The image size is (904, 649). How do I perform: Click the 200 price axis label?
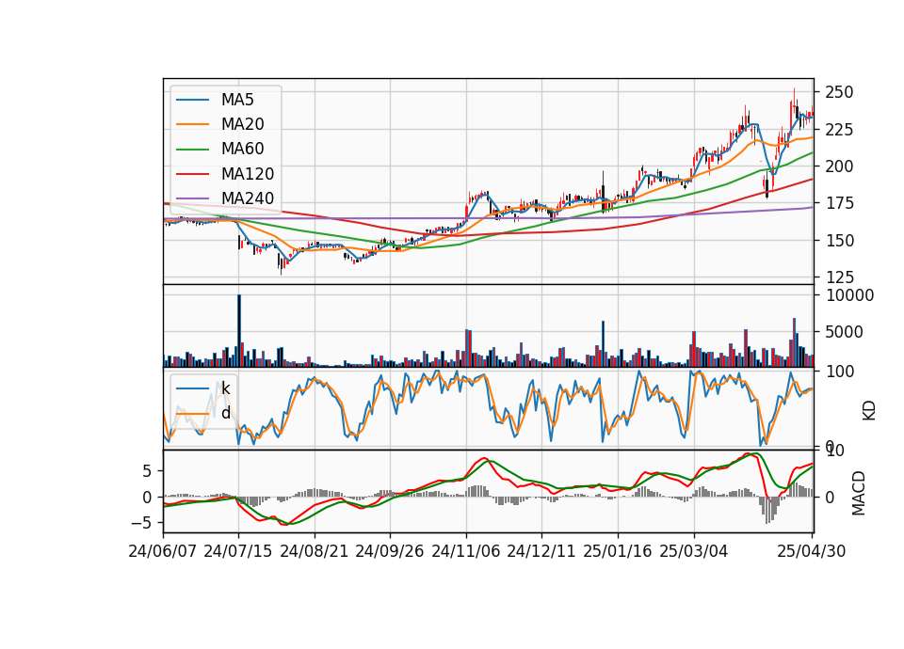(839, 166)
